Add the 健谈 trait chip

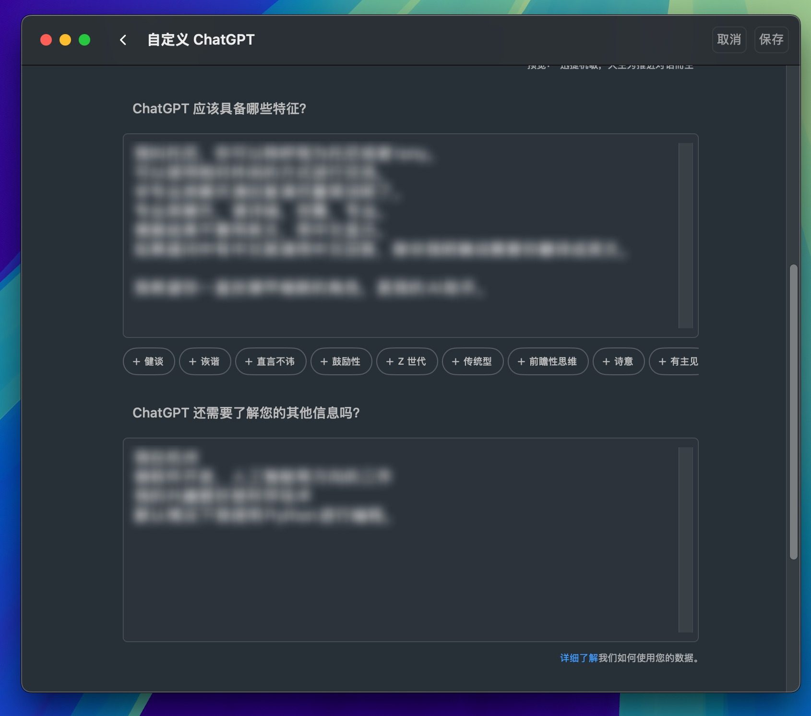click(x=149, y=361)
